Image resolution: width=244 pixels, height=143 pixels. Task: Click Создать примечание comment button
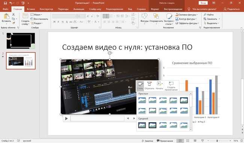171,86
